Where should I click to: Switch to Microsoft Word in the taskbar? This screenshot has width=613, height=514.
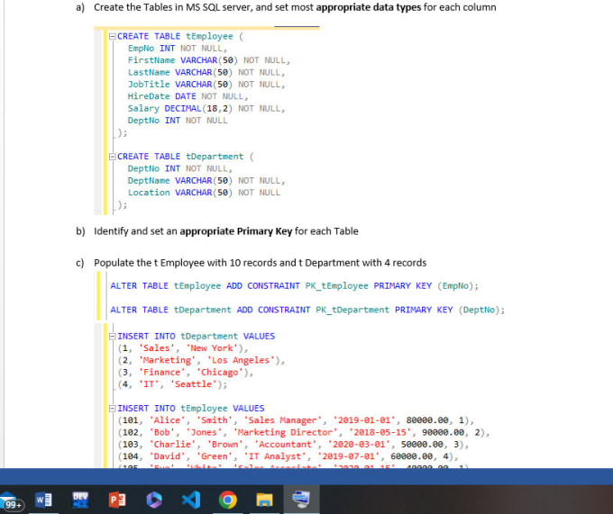[x=43, y=500]
